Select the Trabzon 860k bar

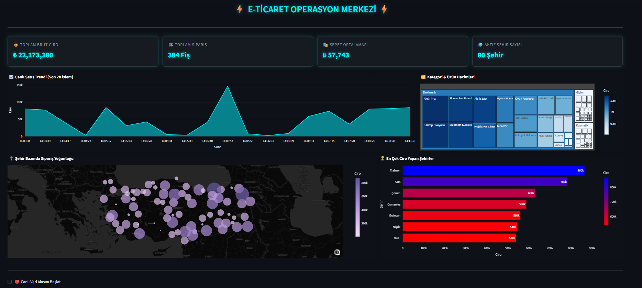pos(494,170)
